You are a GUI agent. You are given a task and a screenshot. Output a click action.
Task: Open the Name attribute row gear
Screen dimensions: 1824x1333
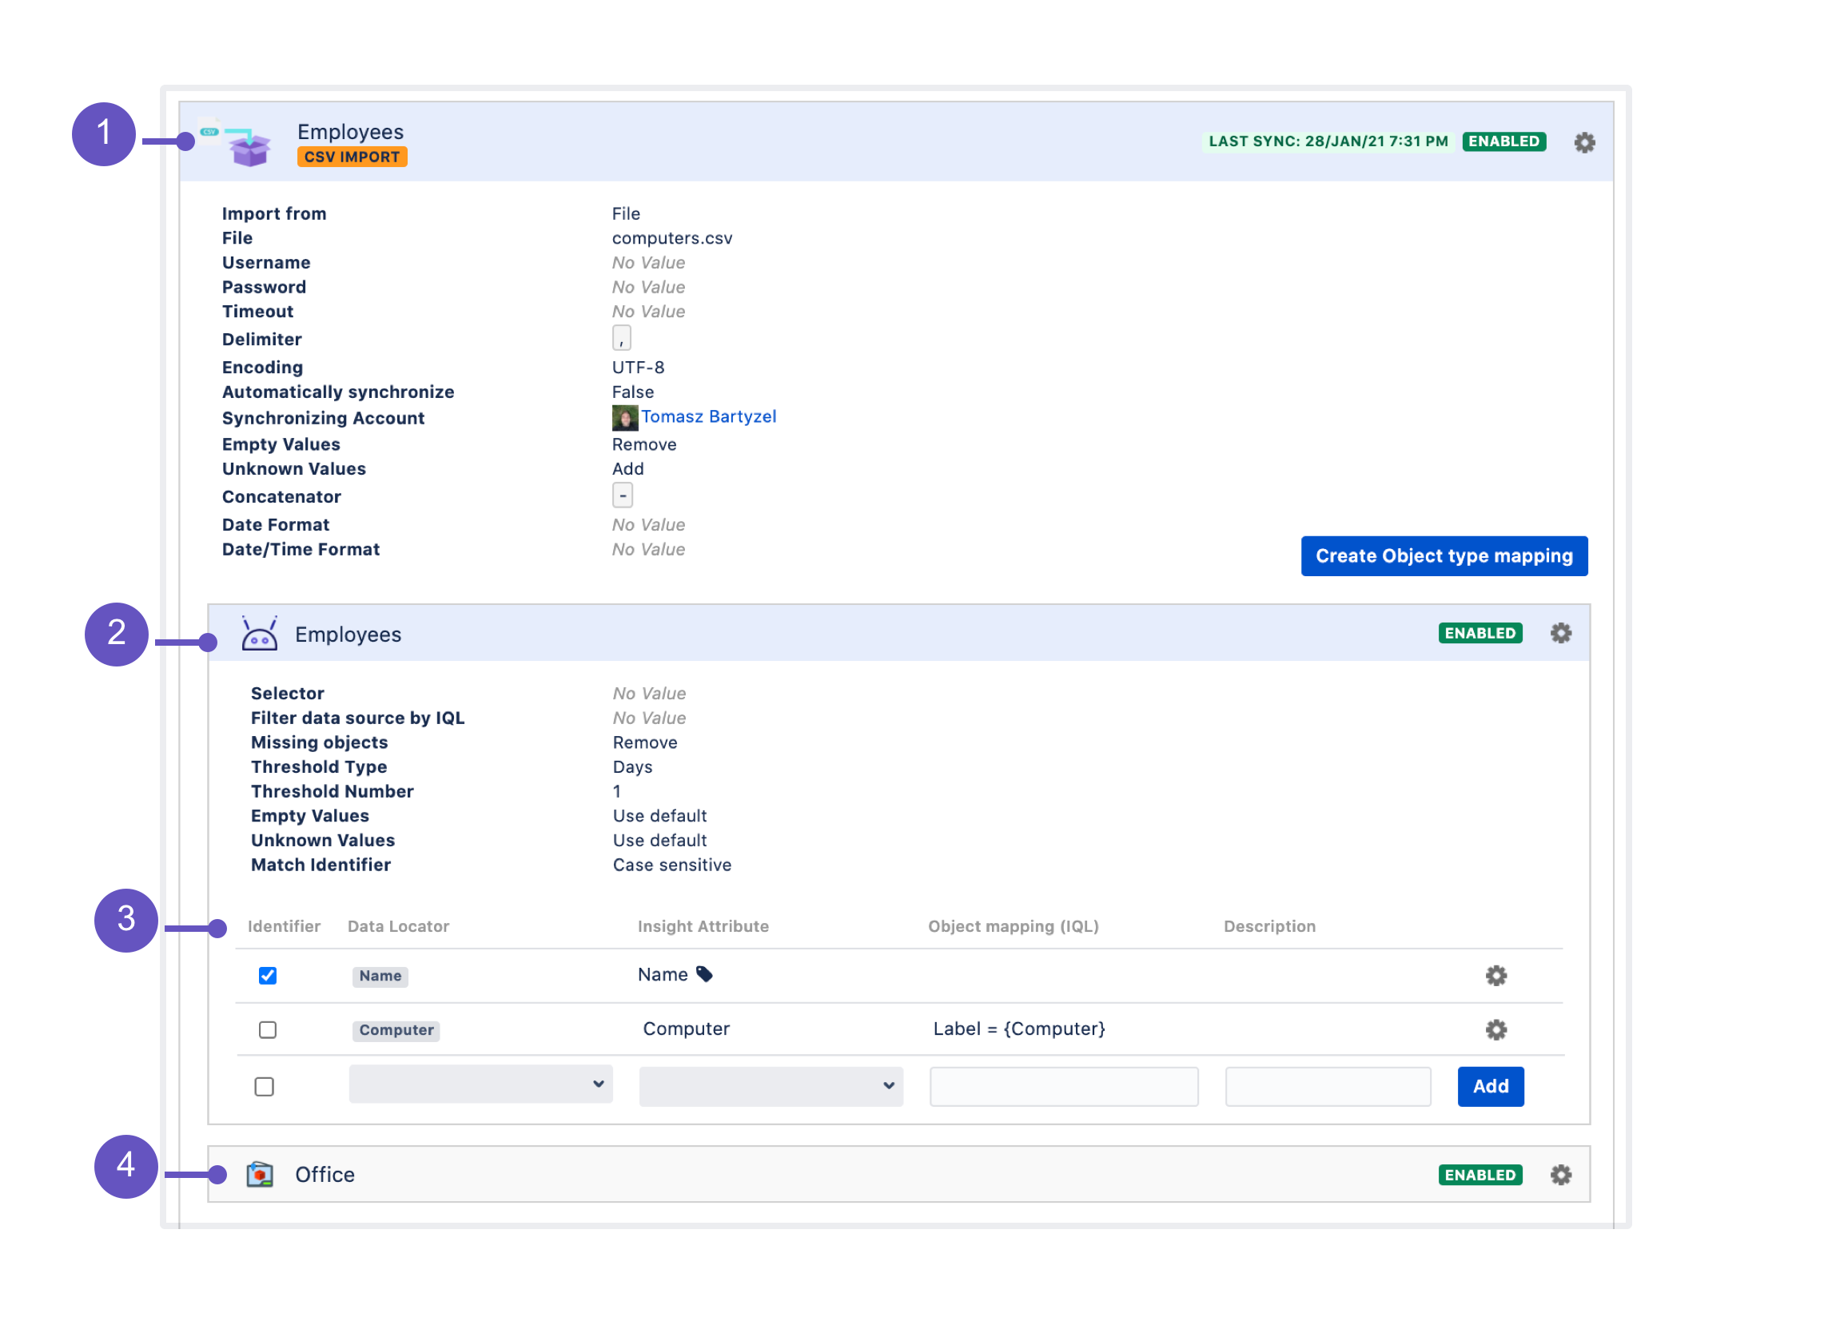(1495, 976)
